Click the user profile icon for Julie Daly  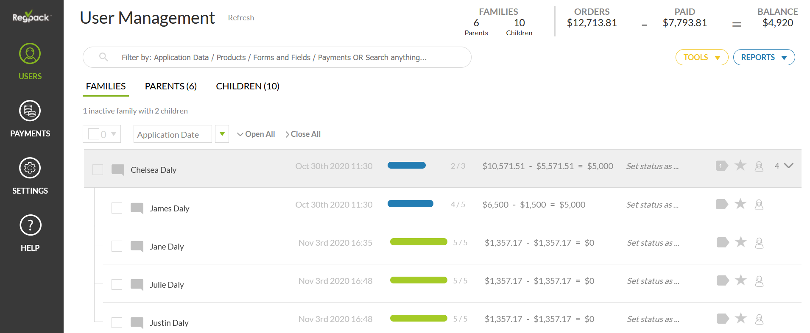tap(759, 281)
